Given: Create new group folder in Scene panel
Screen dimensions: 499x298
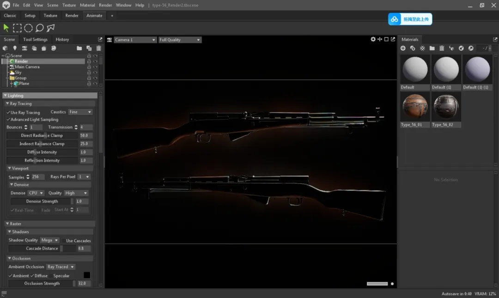Looking at the screenshot, I should [x=79, y=48].
